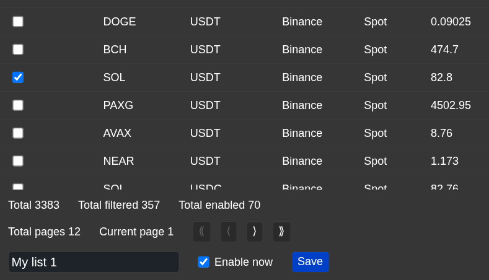Go to the first page

pos(201,232)
